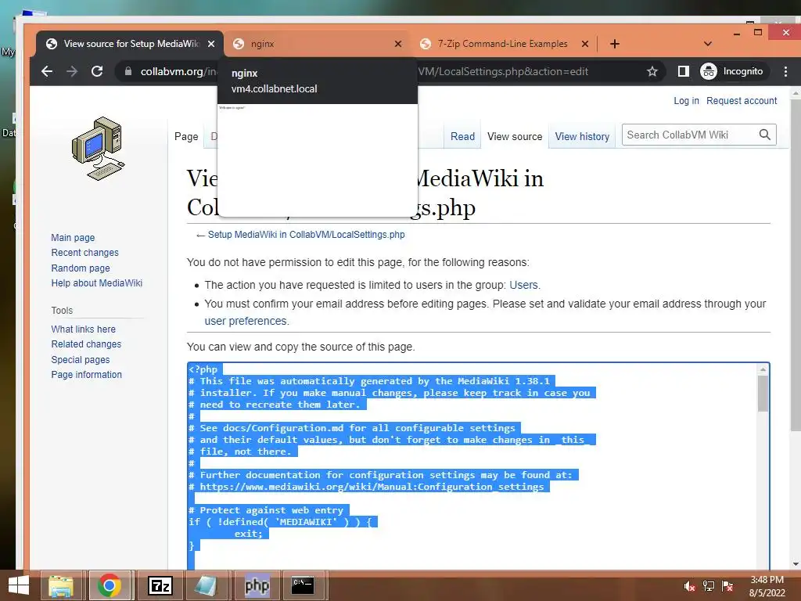This screenshot has height=601, width=801.
Task: Click the taskbar clock showing 3:48 PM
Action: click(767, 586)
